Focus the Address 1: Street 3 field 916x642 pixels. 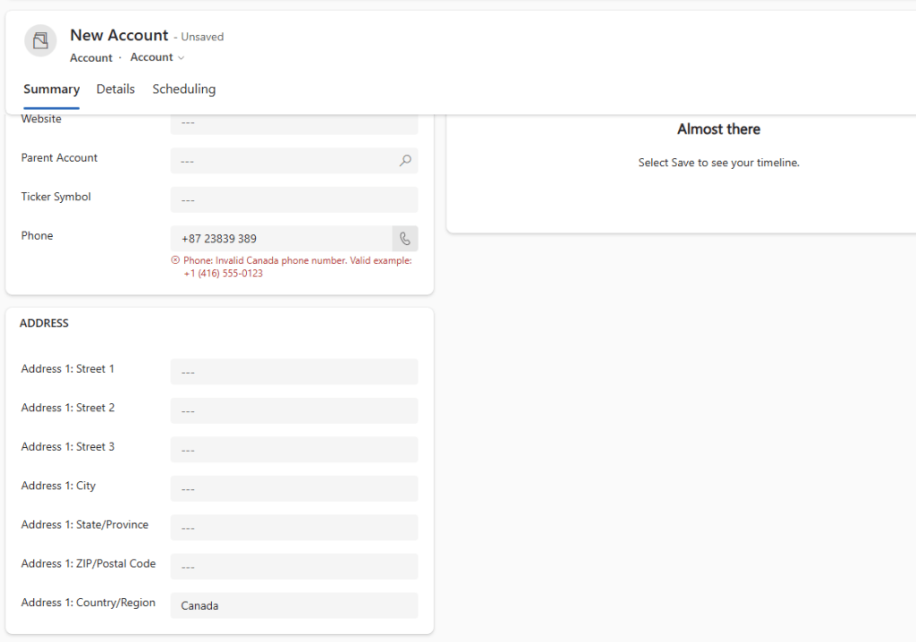[293, 450]
